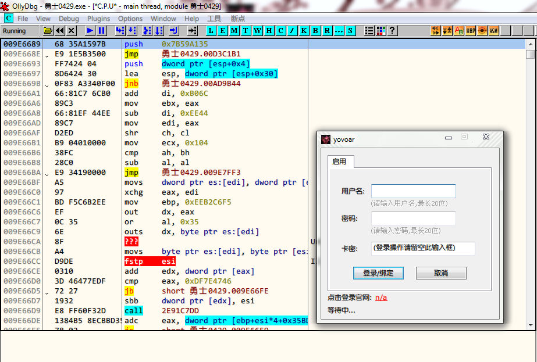
Task: Click the 登录/绑定 button
Action: (x=378, y=273)
